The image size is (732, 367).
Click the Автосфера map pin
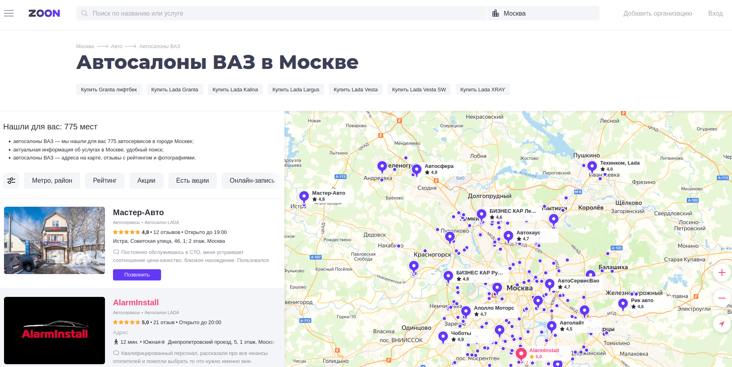(x=417, y=170)
